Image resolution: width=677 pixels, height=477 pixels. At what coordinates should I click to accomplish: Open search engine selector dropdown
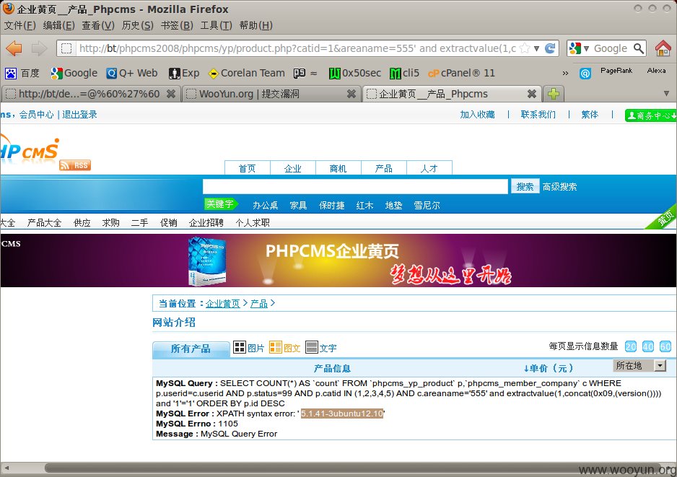pyautogui.click(x=586, y=48)
